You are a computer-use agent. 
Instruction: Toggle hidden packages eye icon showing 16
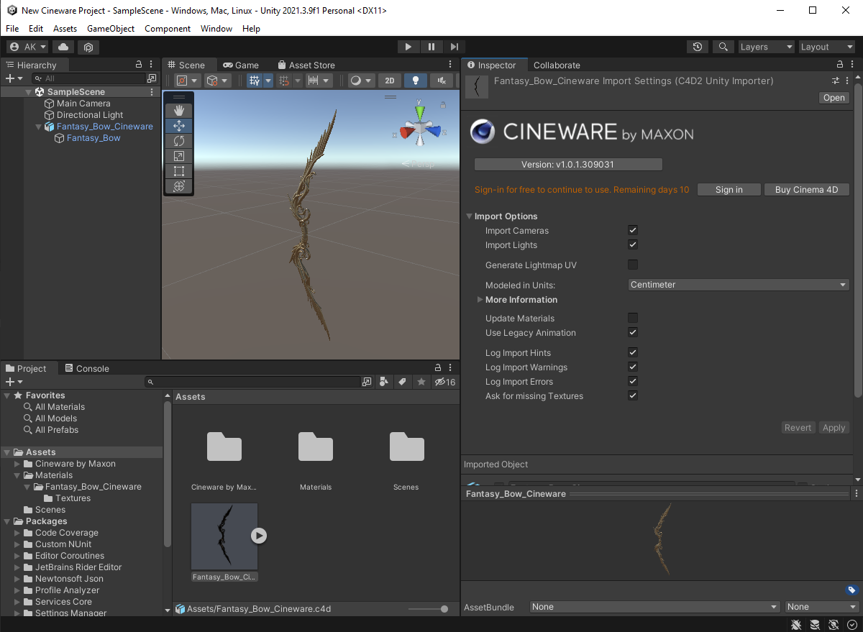tap(445, 382)
